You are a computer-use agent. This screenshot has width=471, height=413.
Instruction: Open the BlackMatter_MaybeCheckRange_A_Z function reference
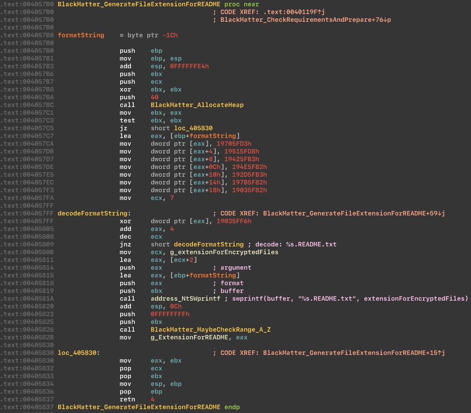(x=210, y=330)
